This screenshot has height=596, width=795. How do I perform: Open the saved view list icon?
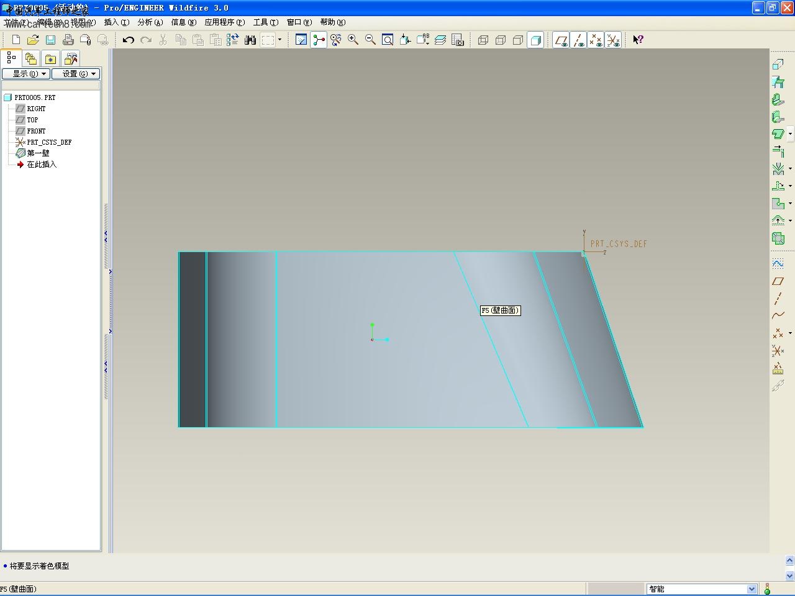pos(423,40)
